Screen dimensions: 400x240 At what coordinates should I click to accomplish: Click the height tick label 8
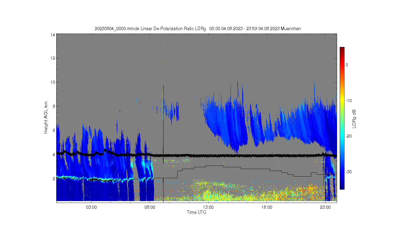[x=54, y=106]
